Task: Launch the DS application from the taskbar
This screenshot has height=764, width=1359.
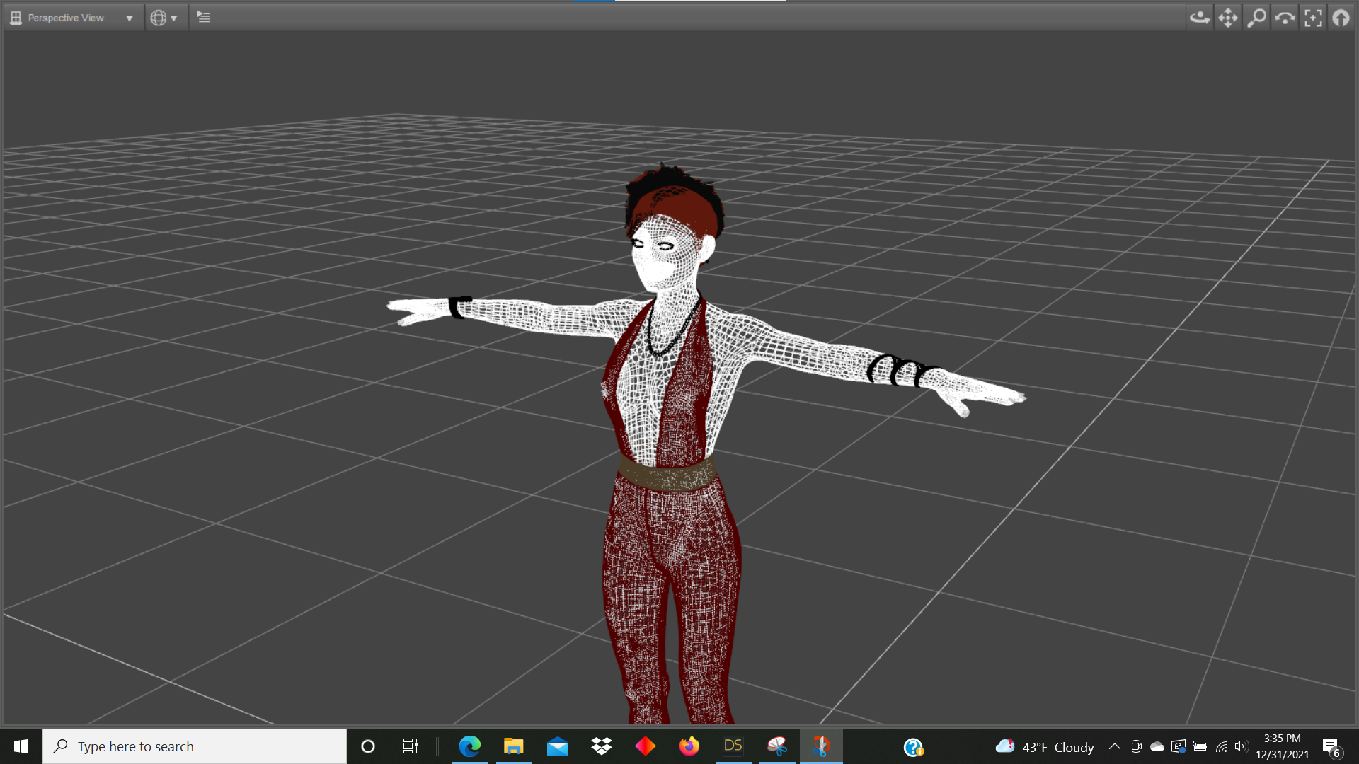Action: click(733, 746)
